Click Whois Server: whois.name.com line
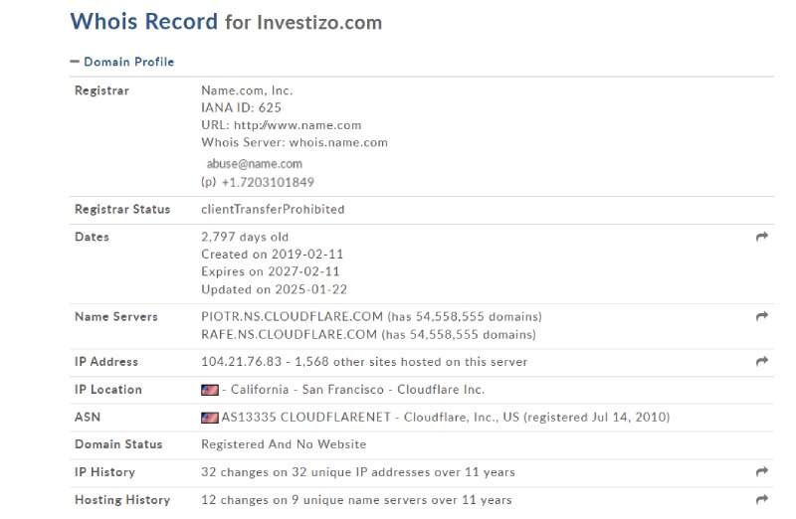This screenshot has width=796, height=519. [295, 142]
